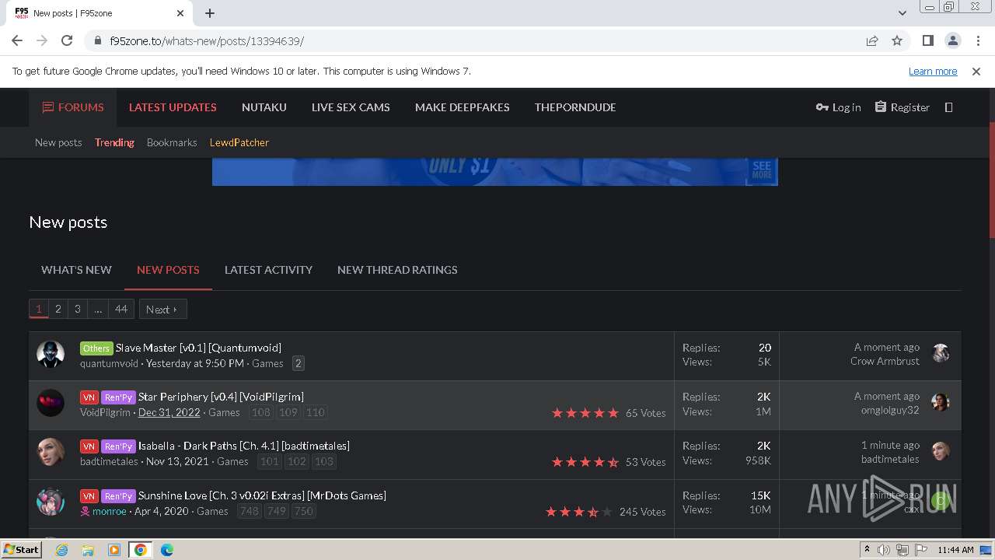Click the monroe author avatar
Viewport: 995px width, 560px height.
pos(51,502)
